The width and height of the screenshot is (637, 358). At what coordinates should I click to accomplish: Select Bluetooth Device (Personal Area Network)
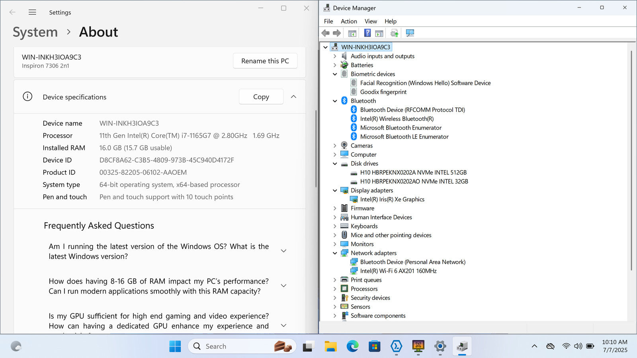[x=412, y=262]
